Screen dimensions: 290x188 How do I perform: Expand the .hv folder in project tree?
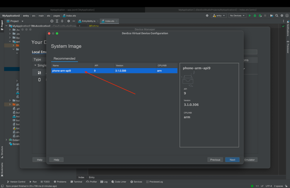[10, 30]
